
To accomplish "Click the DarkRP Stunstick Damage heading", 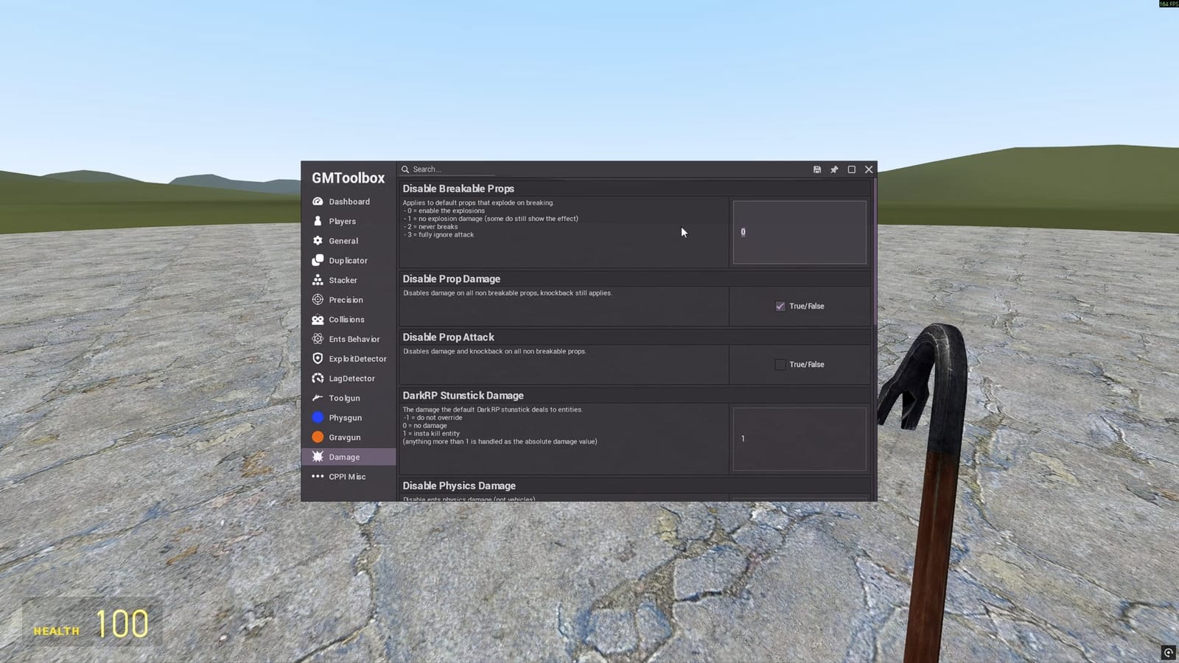I will point(463,395).
